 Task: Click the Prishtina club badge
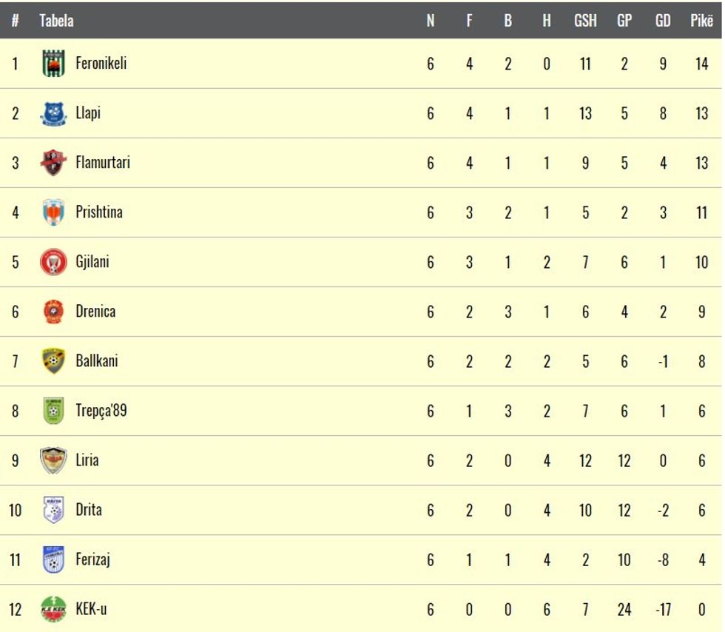(53, 212)
